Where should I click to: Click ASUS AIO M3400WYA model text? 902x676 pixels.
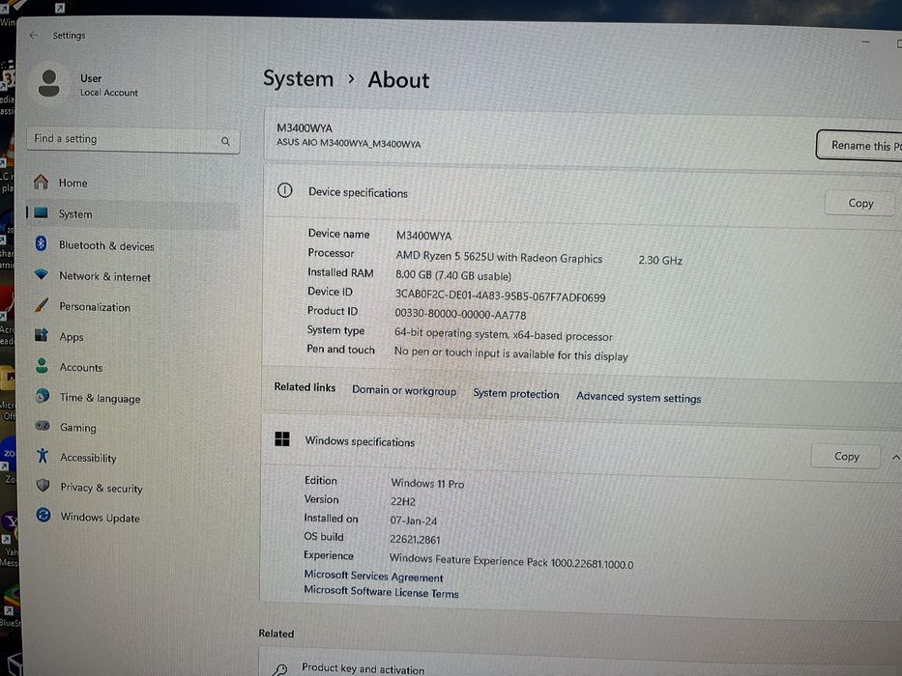[348, 143]
